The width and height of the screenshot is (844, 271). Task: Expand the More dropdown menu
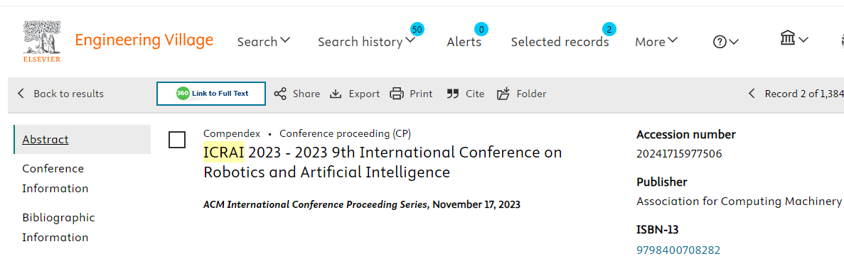coord(656,41)
